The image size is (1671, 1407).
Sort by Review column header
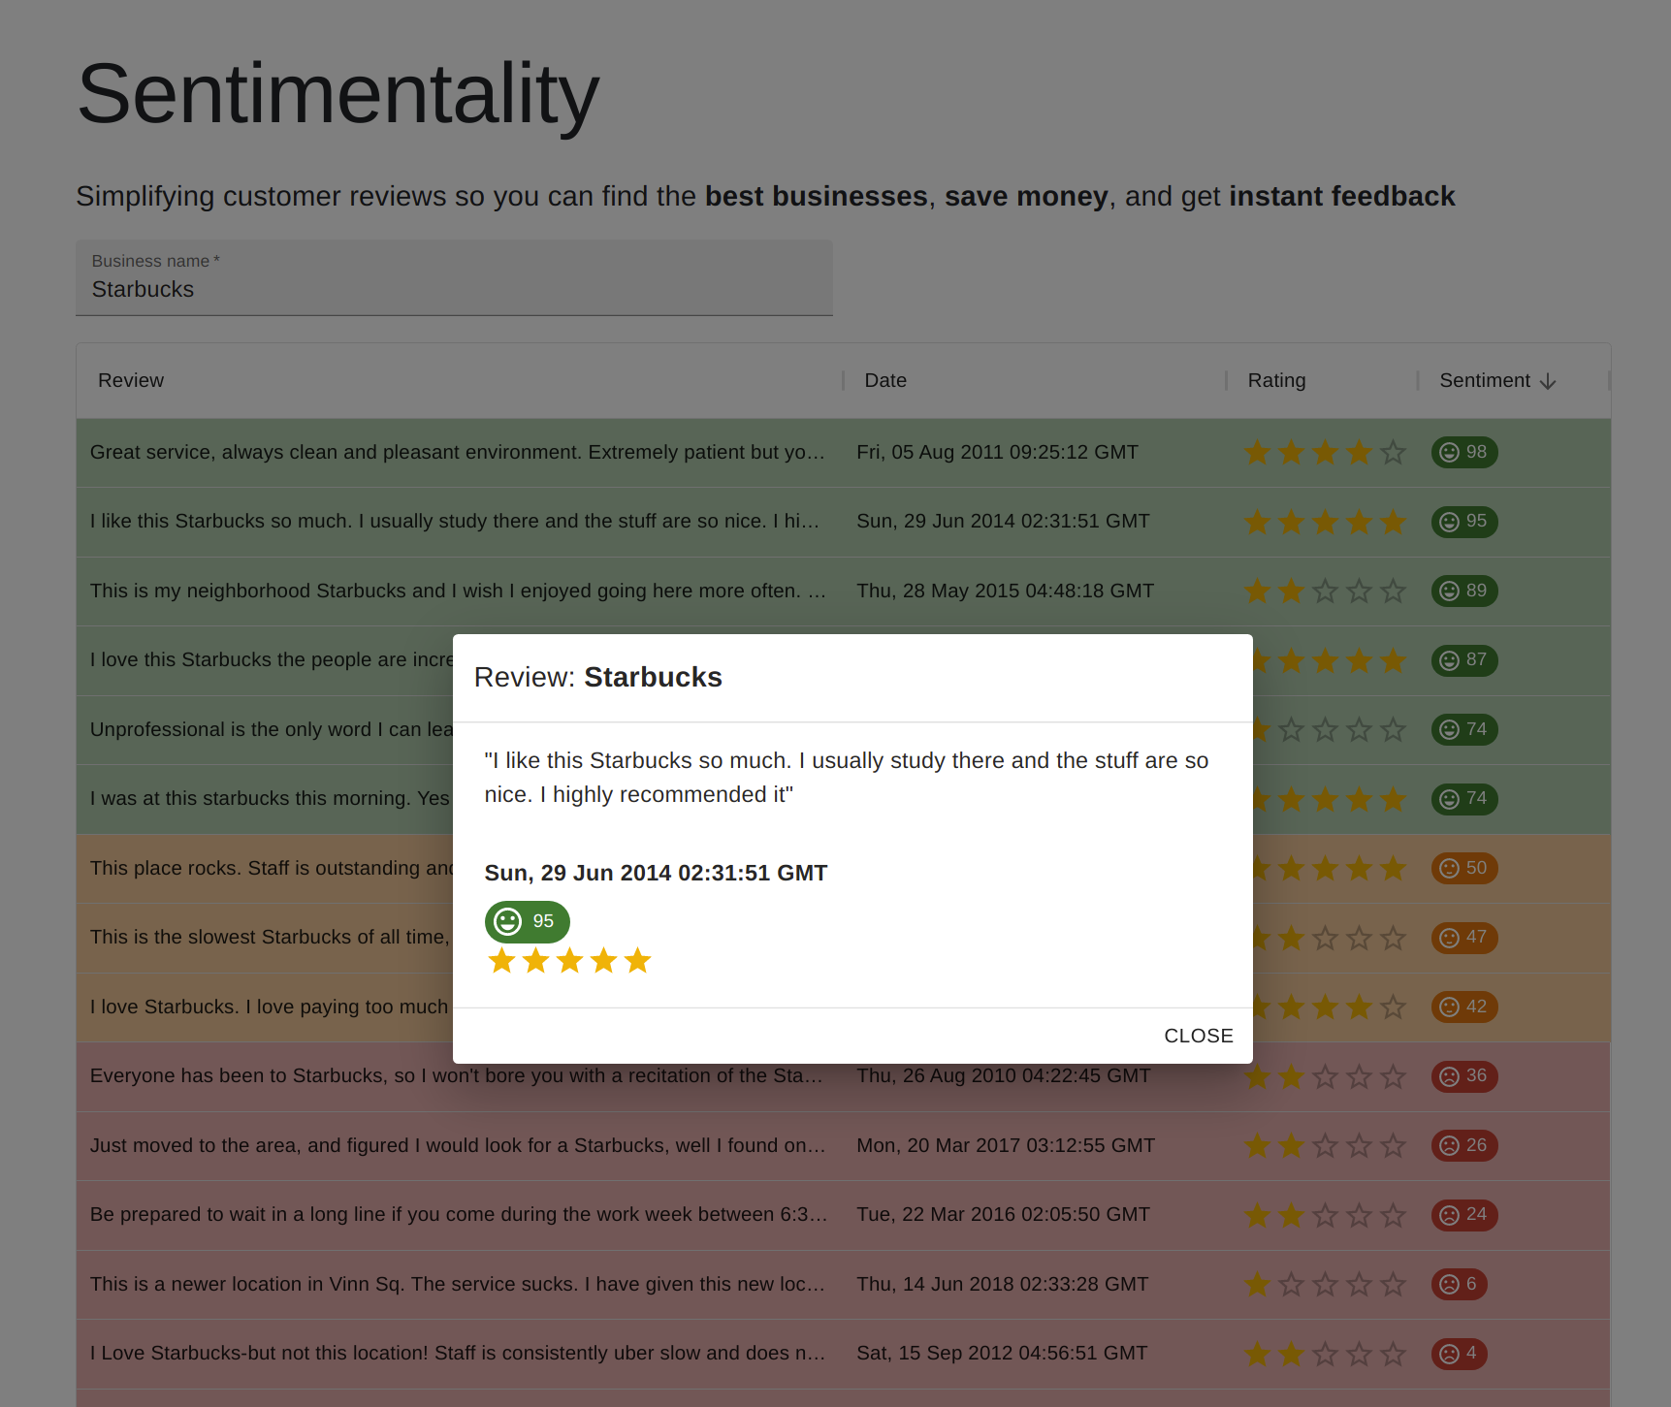coord(131,380)
